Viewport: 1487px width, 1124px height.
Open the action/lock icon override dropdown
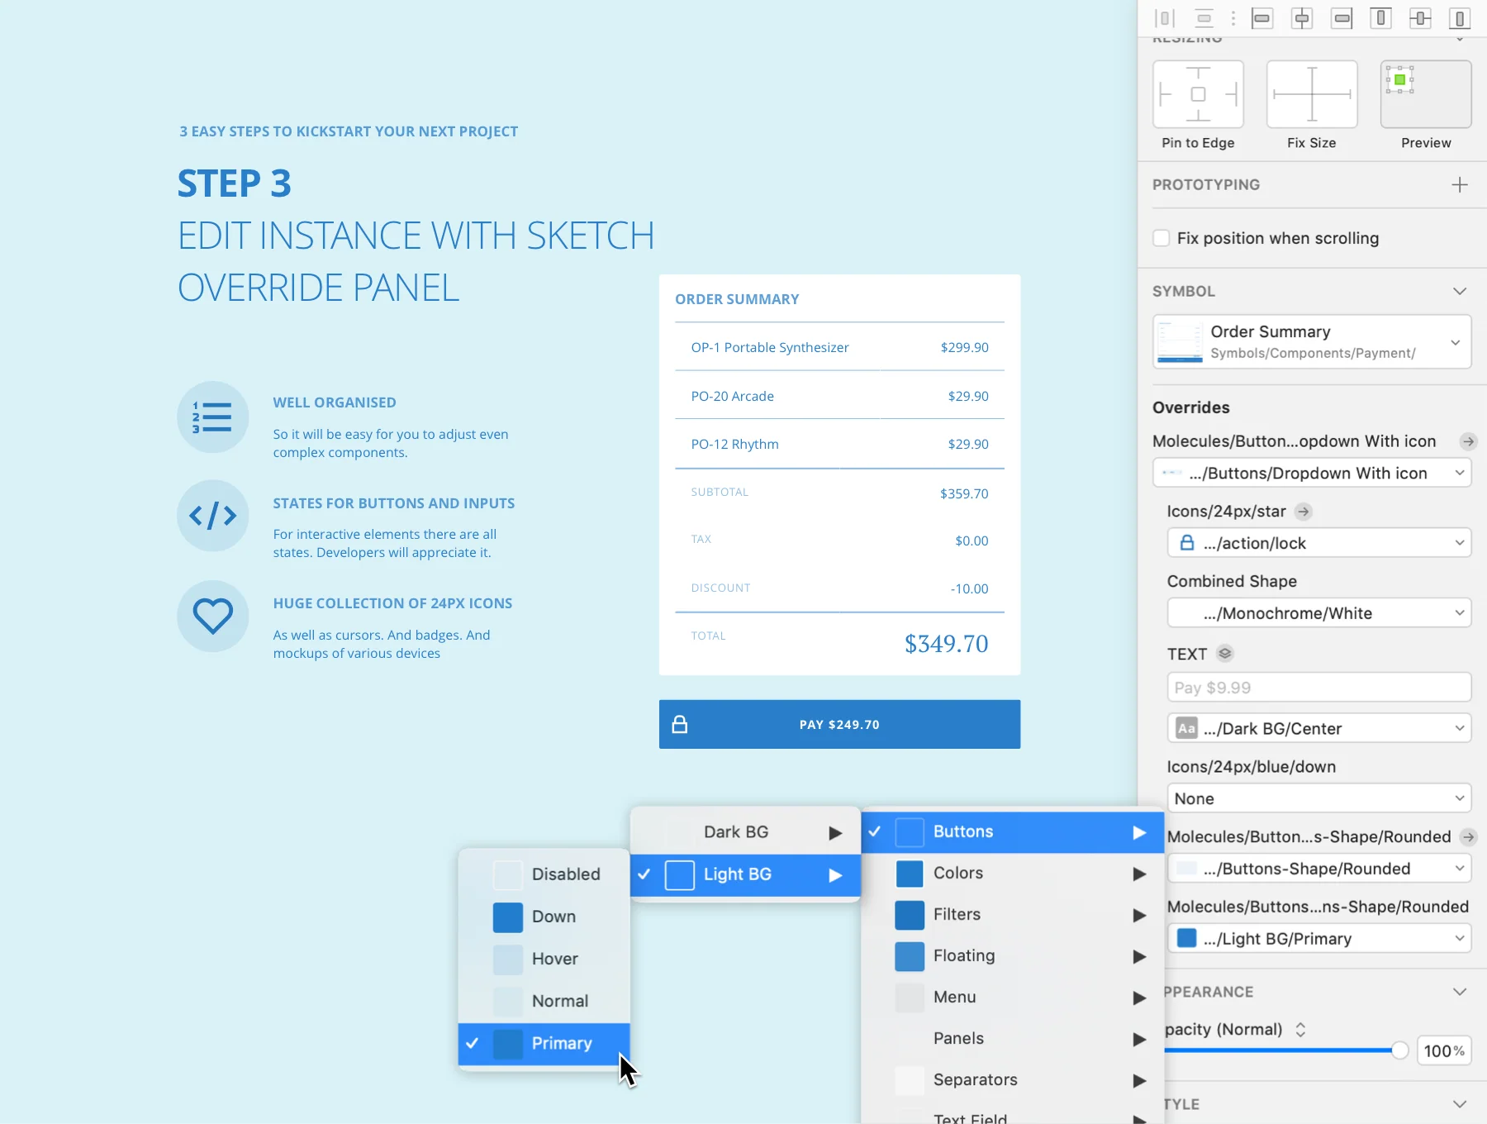(x=1319, y=543)
